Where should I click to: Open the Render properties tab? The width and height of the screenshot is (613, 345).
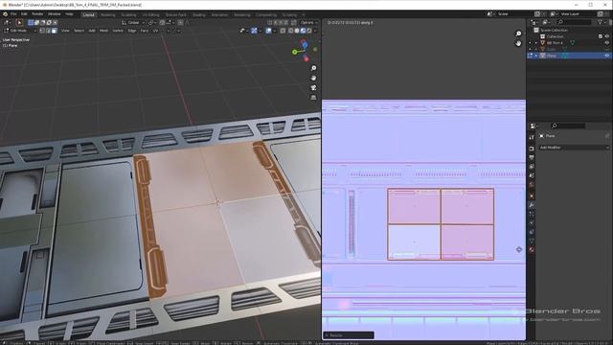[532, 149]
